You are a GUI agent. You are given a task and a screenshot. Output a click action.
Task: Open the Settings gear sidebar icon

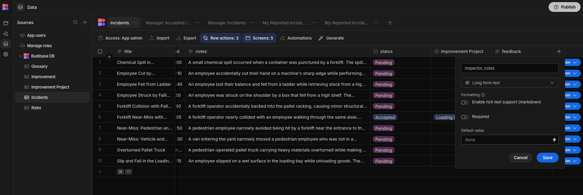click(6, 54)
